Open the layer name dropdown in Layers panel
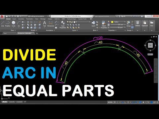The image size is (159, 119). 79,22
